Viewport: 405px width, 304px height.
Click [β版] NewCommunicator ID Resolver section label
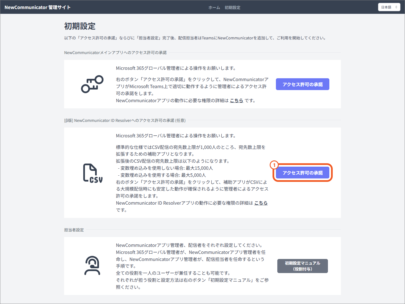(x=125, y=120)
